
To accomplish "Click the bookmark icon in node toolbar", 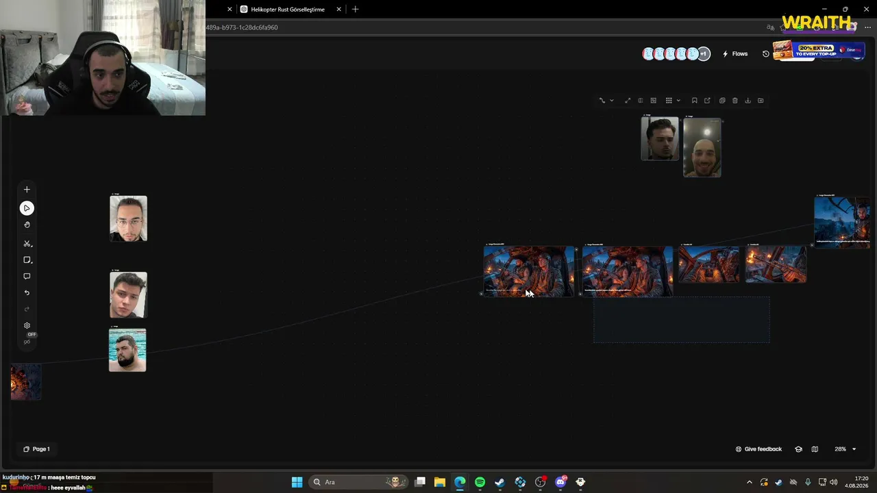I will (694, 101).
